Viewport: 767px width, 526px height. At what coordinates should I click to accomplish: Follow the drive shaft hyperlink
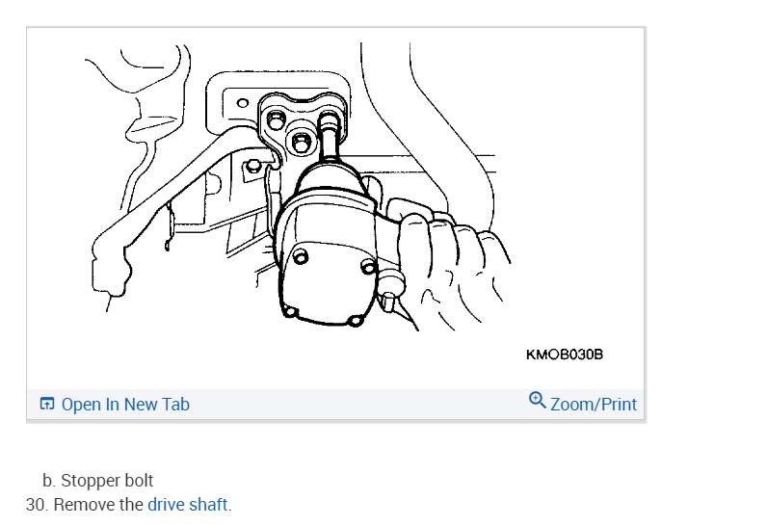pyautogui.click(x=187, y=504)
